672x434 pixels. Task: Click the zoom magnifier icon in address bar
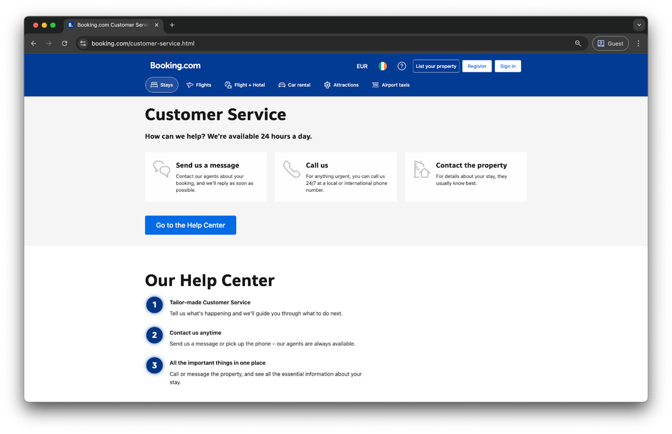coord(578,44)
